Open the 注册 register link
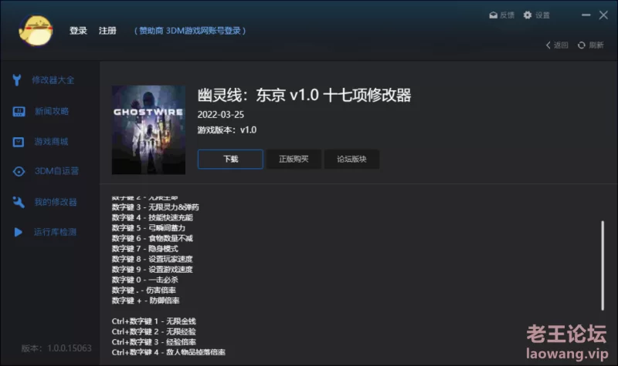This screenshot has height=366, width=618. (x=107, y=31)
